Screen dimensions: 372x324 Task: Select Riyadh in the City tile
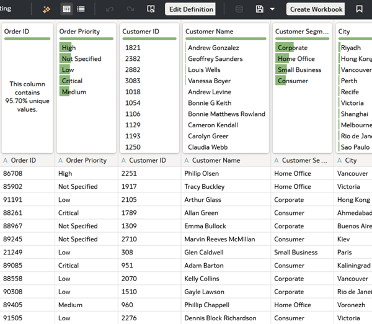click(350, 48)
